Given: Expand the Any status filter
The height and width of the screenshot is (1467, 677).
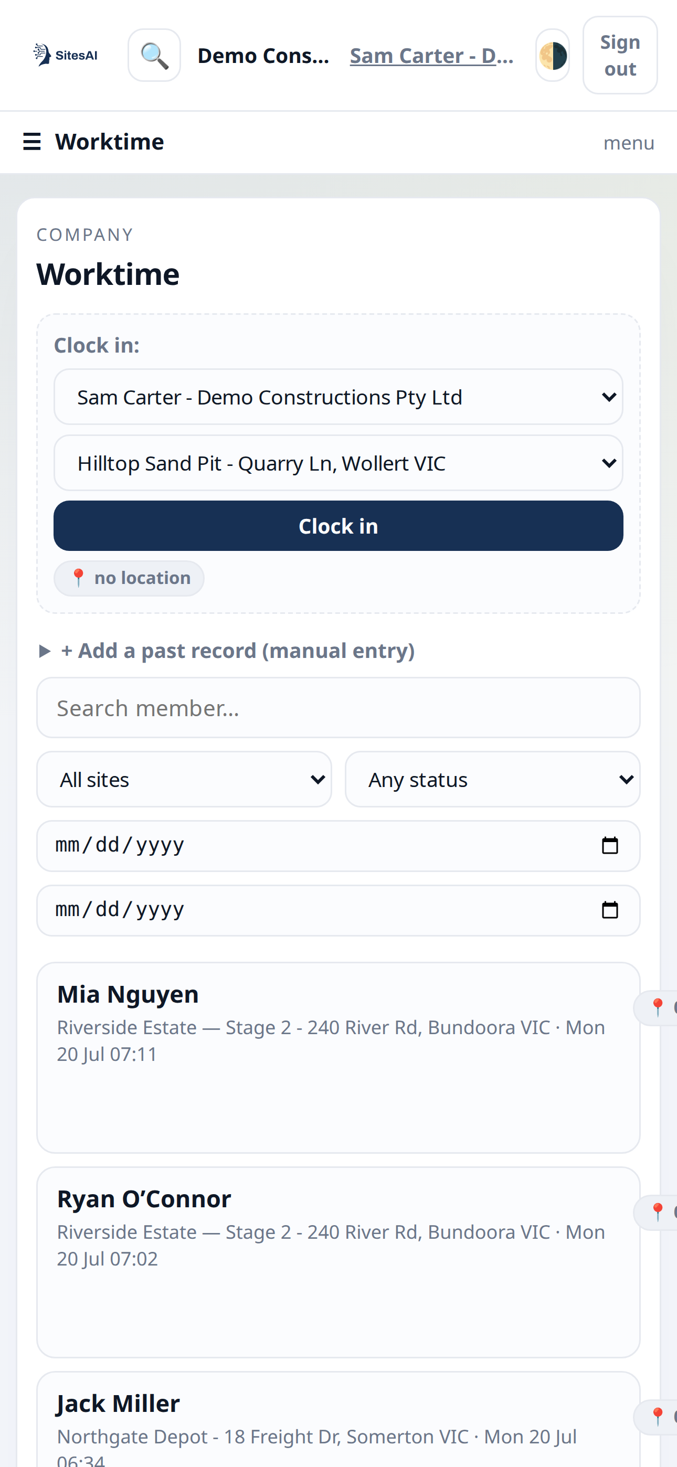Looking at the screenshot, I should tap(492, 779).
